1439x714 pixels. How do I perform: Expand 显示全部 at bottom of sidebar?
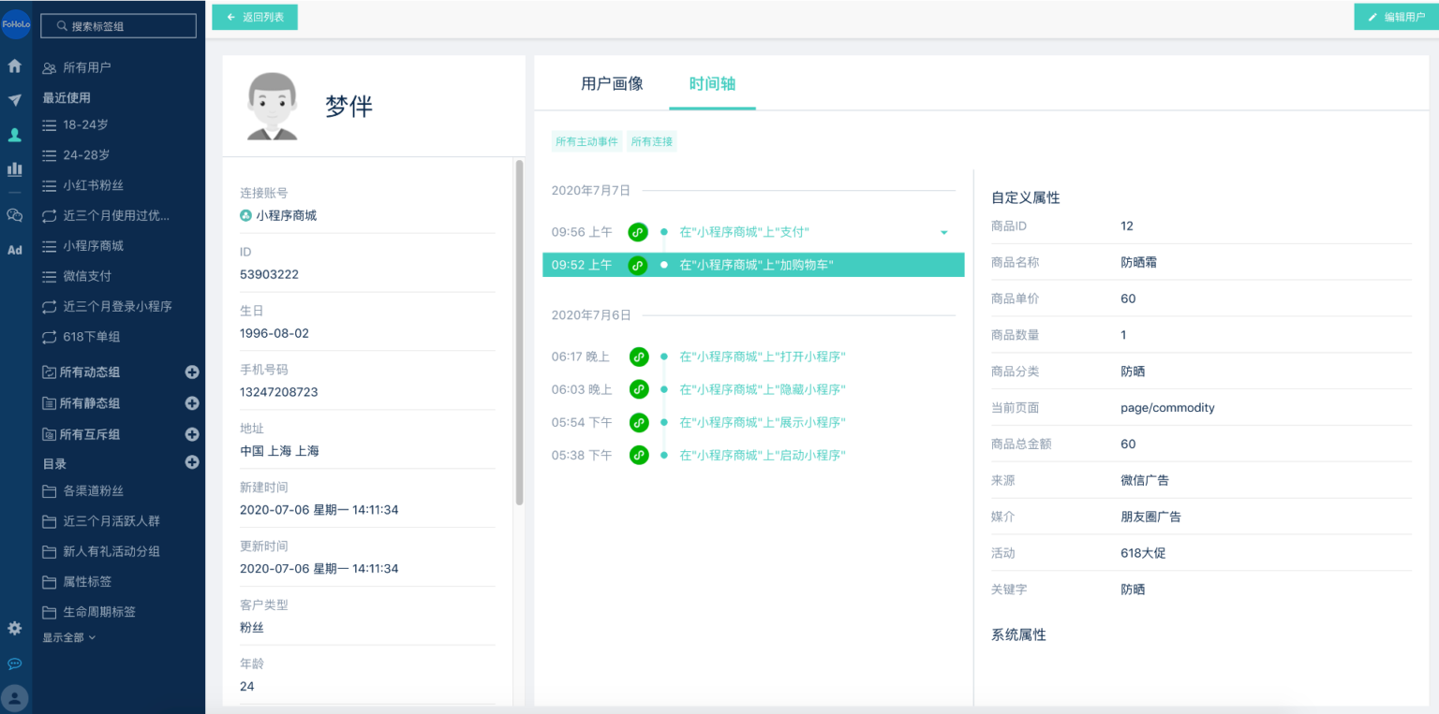(68, 638)
